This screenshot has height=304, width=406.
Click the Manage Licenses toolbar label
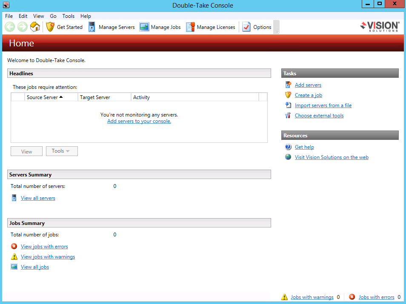click(x=216, y=27)
